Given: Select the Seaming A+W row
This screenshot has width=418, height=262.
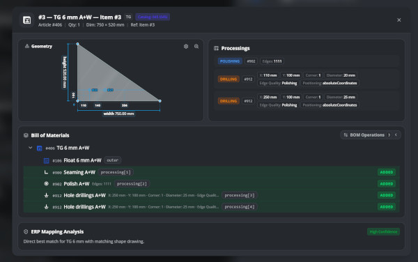Looking at the screenshot, I should click(211, 172).
